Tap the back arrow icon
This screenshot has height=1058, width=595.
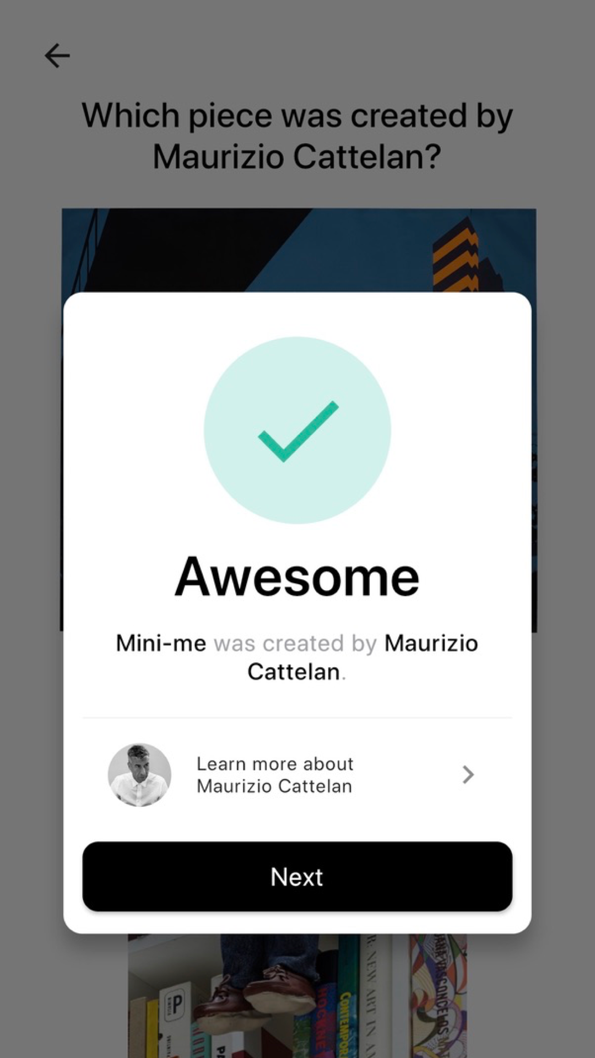pyautogui.click(x=57, y=56)
